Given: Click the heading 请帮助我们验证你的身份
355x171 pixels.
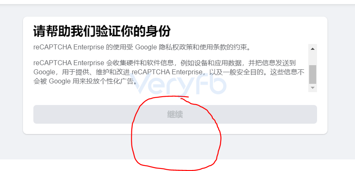Looking at the screenshot, I should coord(102,31).
